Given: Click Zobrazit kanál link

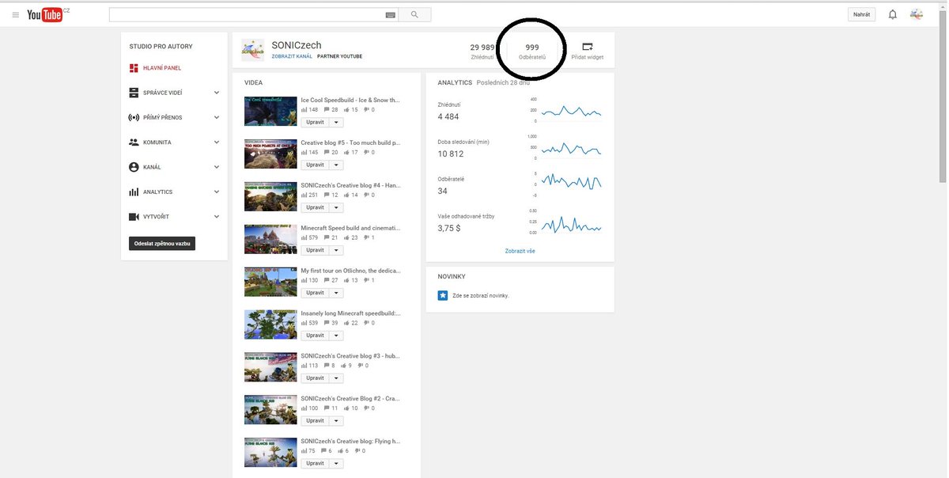Looking at the screenshot, I should 292,57.
